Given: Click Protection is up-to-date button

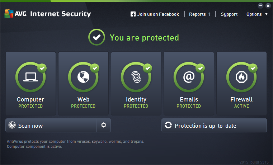Looking at the screenshot, I should coord(214,126).
